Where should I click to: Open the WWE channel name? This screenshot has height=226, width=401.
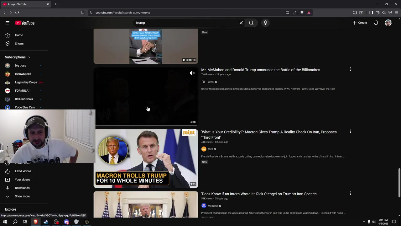(x=211, y=82)
